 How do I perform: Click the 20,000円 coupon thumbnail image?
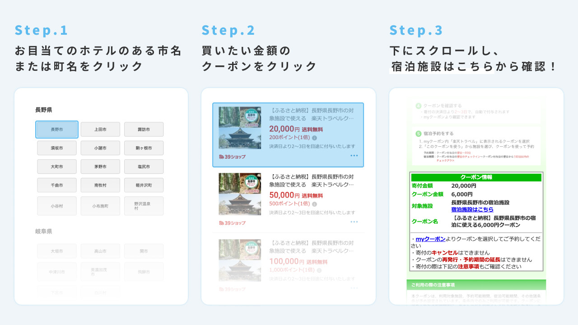(x=239, y=128)
